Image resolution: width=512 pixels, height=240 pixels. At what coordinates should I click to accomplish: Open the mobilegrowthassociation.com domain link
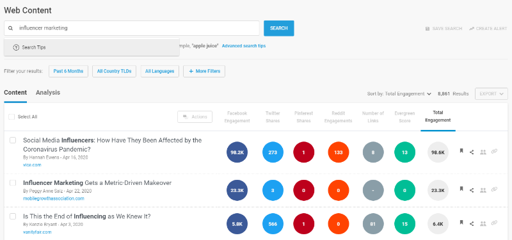click(54, 198)
